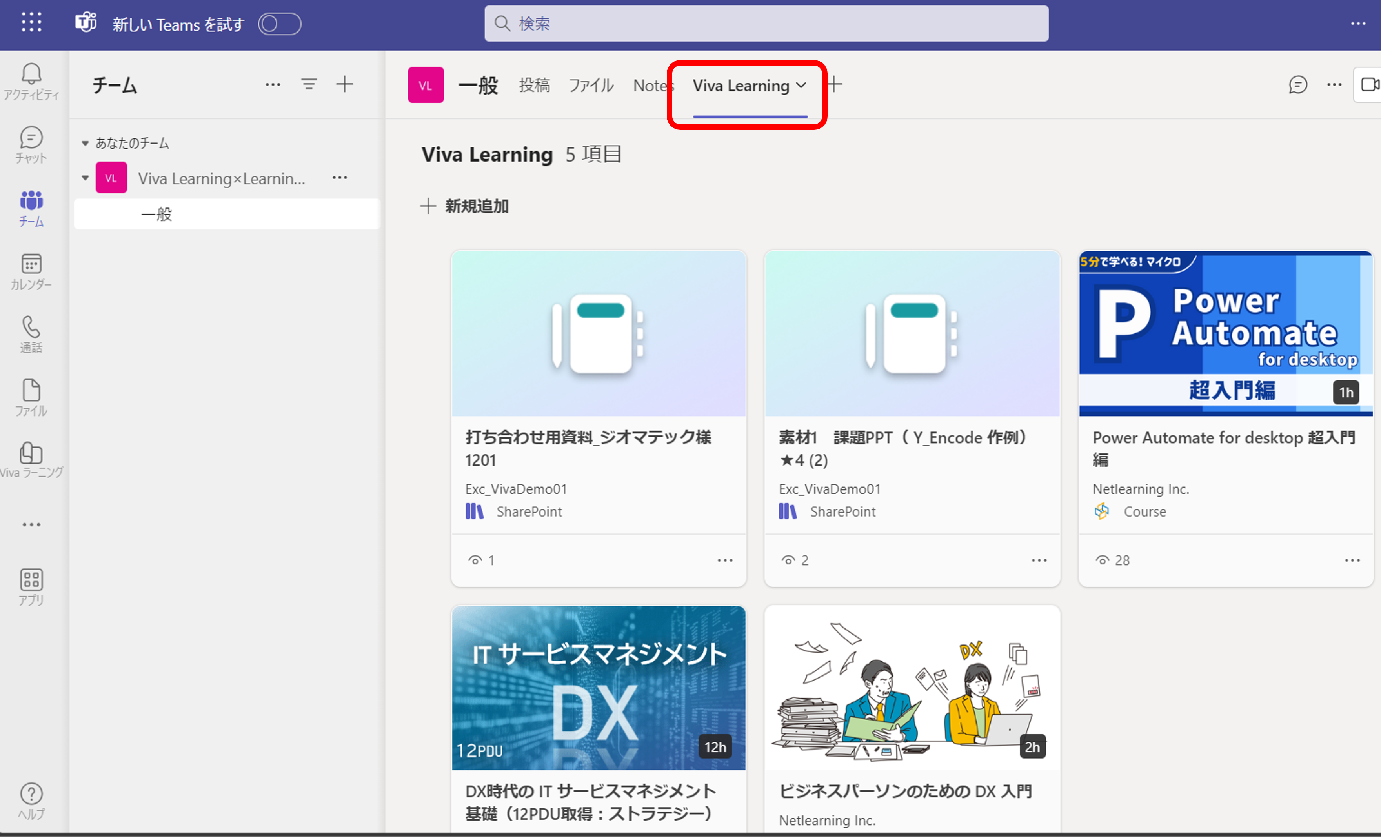
Task: Click 1h duration badge on Power Automate
Action: (x=1346, y=393)
